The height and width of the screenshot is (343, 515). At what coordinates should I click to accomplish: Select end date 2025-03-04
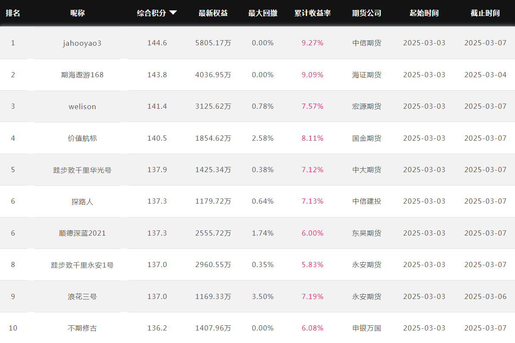pyautogui.click(x=485, y=75)
